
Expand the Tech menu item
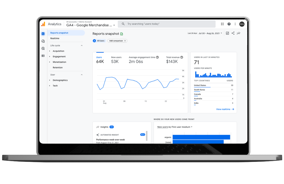click(50, 86)
